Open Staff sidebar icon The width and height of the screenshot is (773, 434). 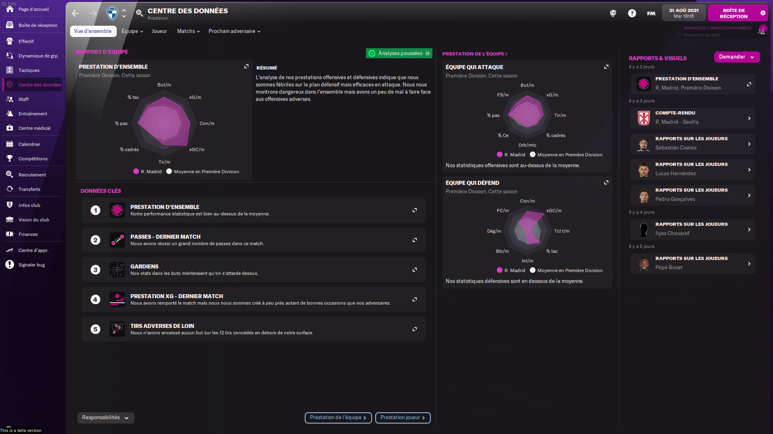10,99
